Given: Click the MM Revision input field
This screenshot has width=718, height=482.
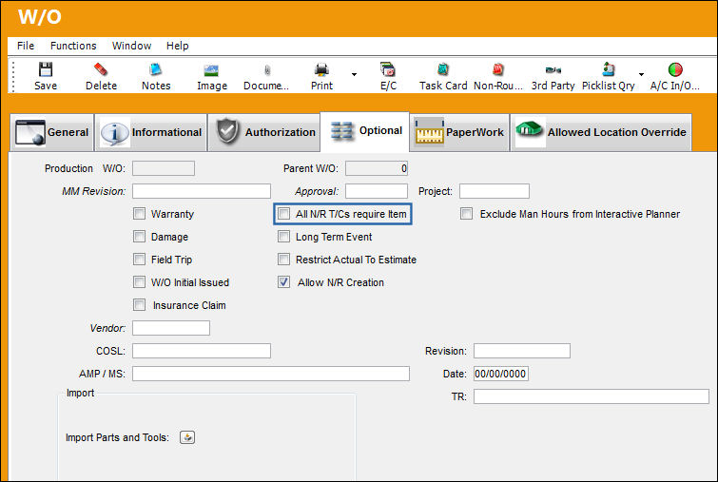Looking at the screenshot, I should coord(202,191).
